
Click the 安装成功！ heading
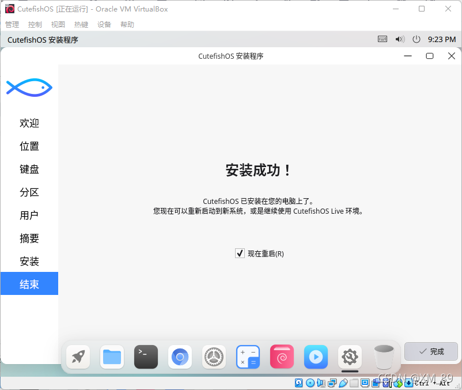click(259, 171)
